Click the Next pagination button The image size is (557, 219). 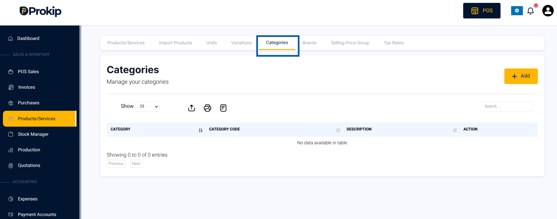point(136,164)
